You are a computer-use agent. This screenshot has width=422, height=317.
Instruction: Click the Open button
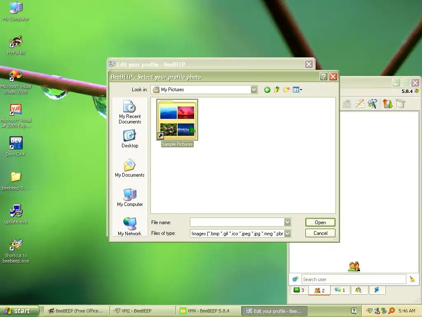[320, 222]
